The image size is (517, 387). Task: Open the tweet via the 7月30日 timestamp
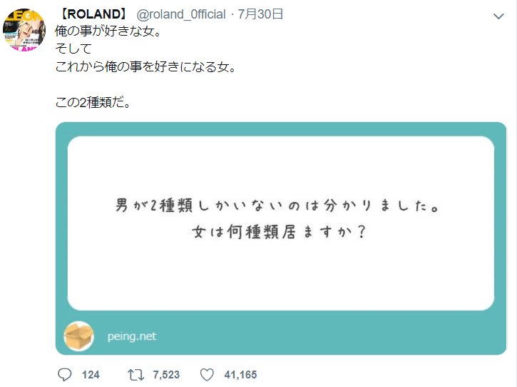[x=260, y=14]
